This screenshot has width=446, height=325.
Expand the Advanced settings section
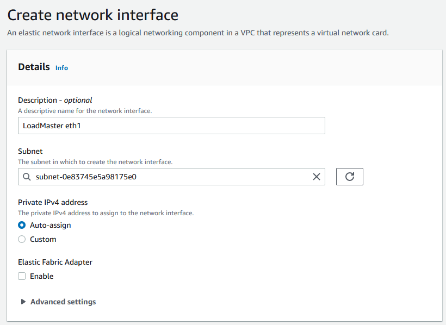tap(58, 302)
